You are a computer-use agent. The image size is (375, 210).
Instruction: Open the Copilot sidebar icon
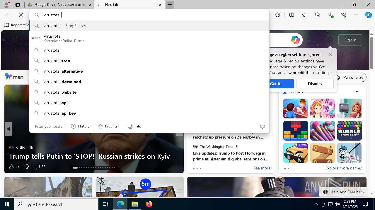[x=369, y=15]
